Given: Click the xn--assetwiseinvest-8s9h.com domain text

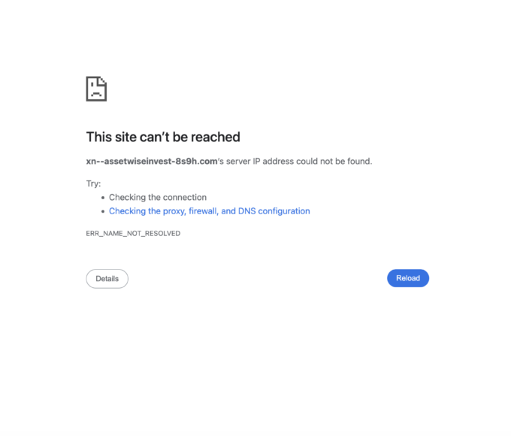Looking at the screenshot, I should click(152, 161).
